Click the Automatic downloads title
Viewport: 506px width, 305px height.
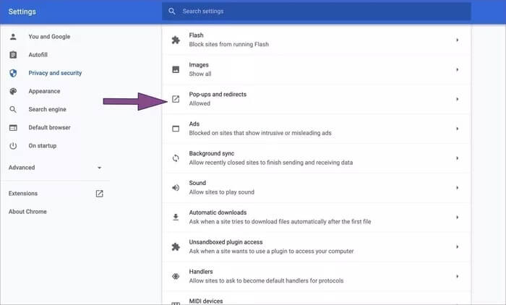218,212
